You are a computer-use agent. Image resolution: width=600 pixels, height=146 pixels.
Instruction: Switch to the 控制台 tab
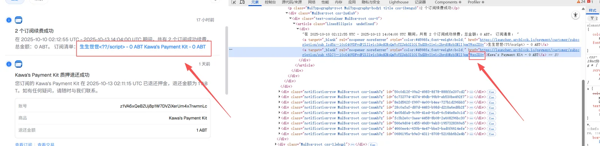pyautogui.click(x=270, y=2)
